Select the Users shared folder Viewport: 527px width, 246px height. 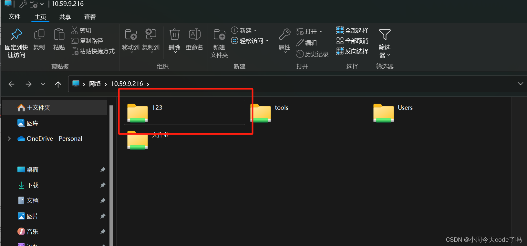(x=393, y=113)
